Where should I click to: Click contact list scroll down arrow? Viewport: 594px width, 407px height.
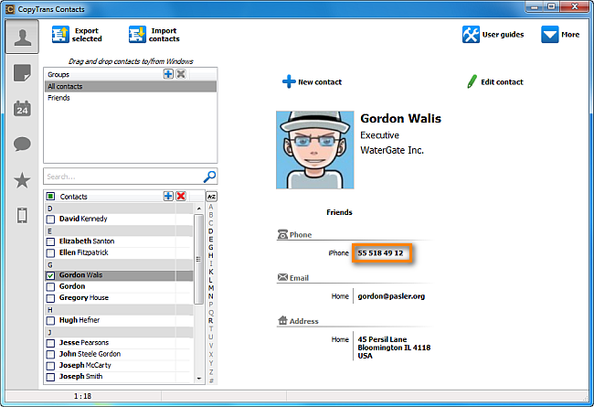point(199,379)
